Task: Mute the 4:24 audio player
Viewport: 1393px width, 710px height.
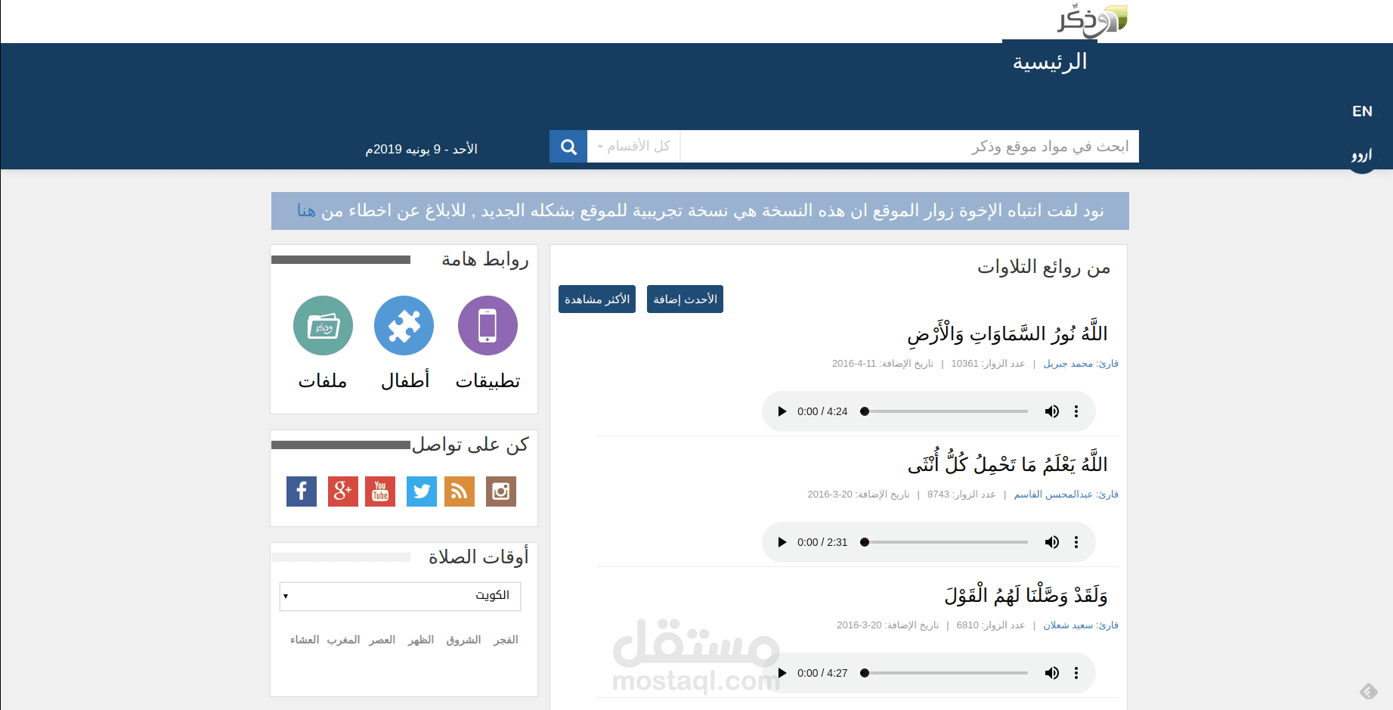Action: click(x=1051, y=411)
